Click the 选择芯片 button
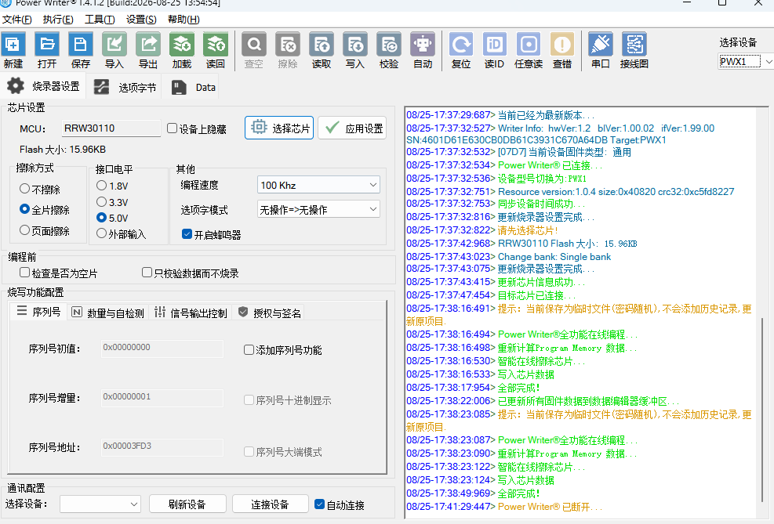This screenshot has height=524, width=774. (279, 128)
